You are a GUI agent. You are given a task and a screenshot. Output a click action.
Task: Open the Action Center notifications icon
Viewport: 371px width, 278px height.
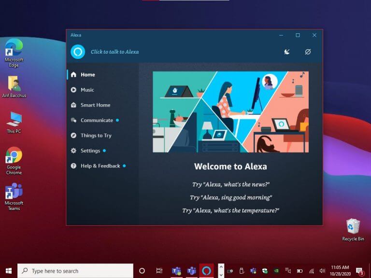tap(360, 271)
